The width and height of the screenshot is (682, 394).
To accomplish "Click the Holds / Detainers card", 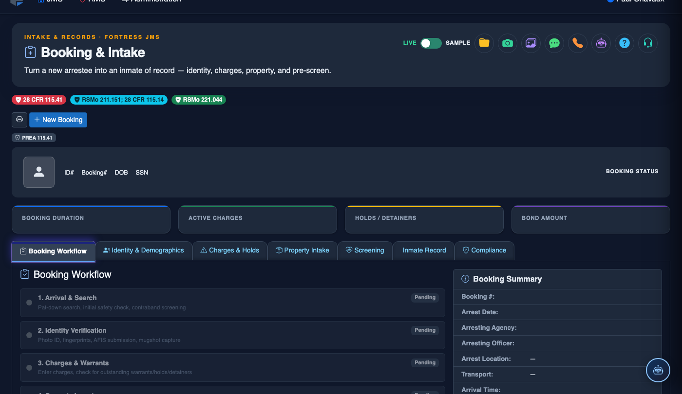I will [424, 219].
